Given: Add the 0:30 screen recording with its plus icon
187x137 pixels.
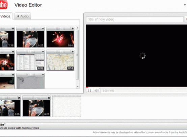Looking at the screenshot, I should point(43,52).
